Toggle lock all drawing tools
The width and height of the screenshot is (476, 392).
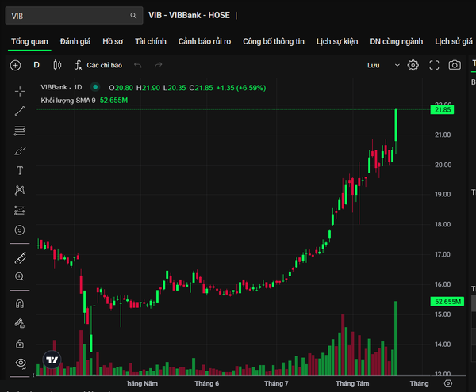pos(20,344)
